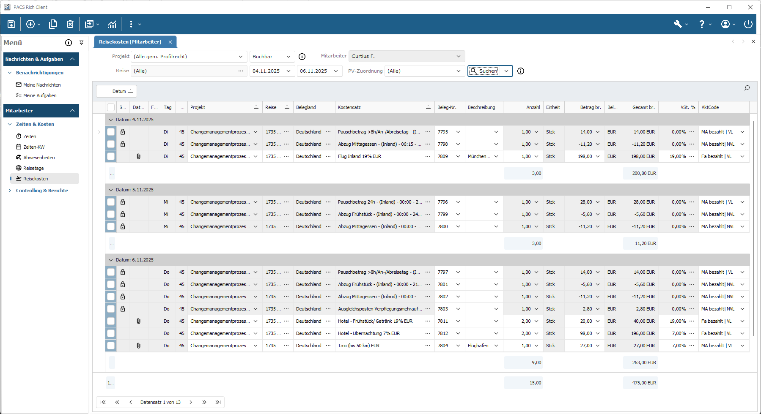Open the chart report toolbar icon
This screenshot has width=761, height=414.
click(x=112, y=24)
